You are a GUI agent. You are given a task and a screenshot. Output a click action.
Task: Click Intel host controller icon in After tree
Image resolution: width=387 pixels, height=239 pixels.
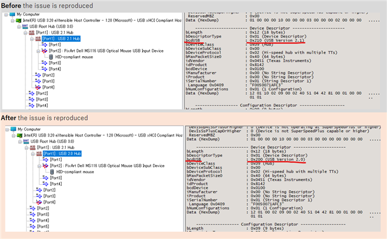[20, 135]
